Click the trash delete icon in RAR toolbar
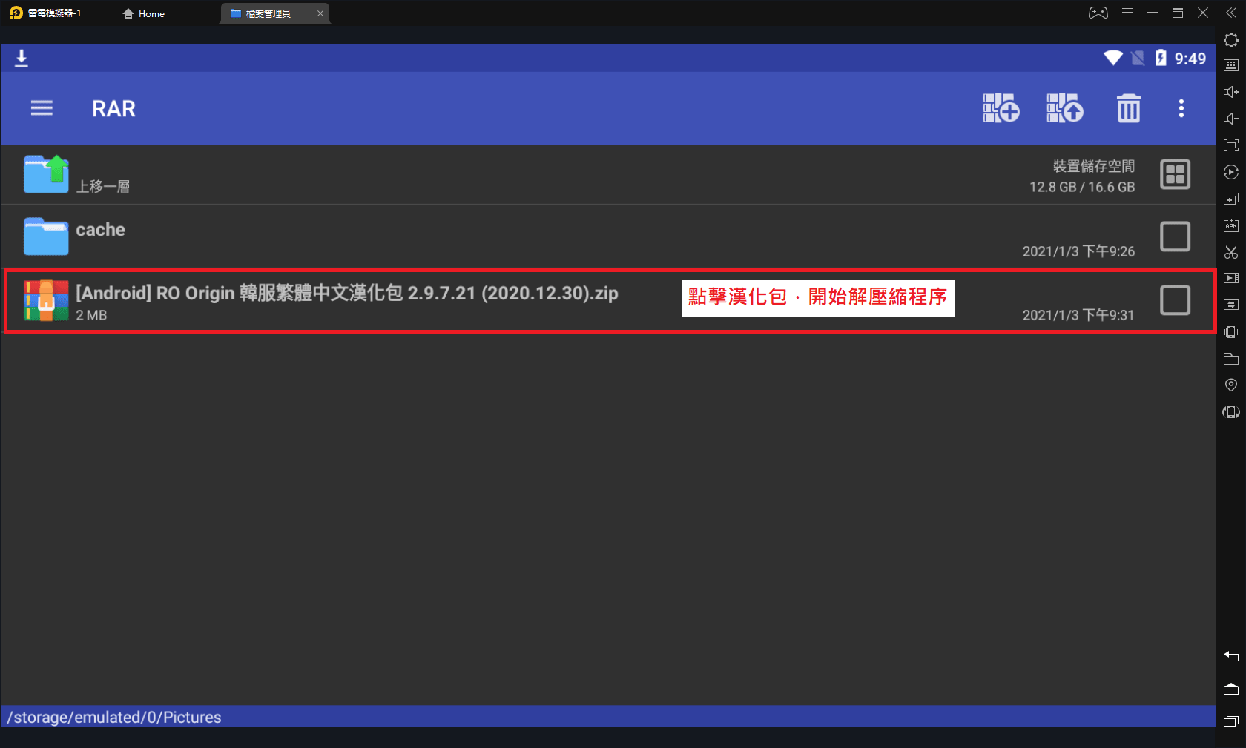 [x=1128, y=108]
